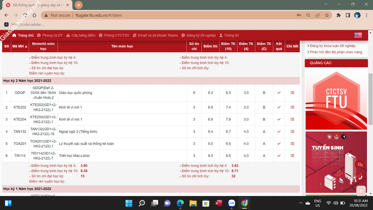
Task: Open Cấp bảng điểm menu item
Action: click(x=81, y=35)
